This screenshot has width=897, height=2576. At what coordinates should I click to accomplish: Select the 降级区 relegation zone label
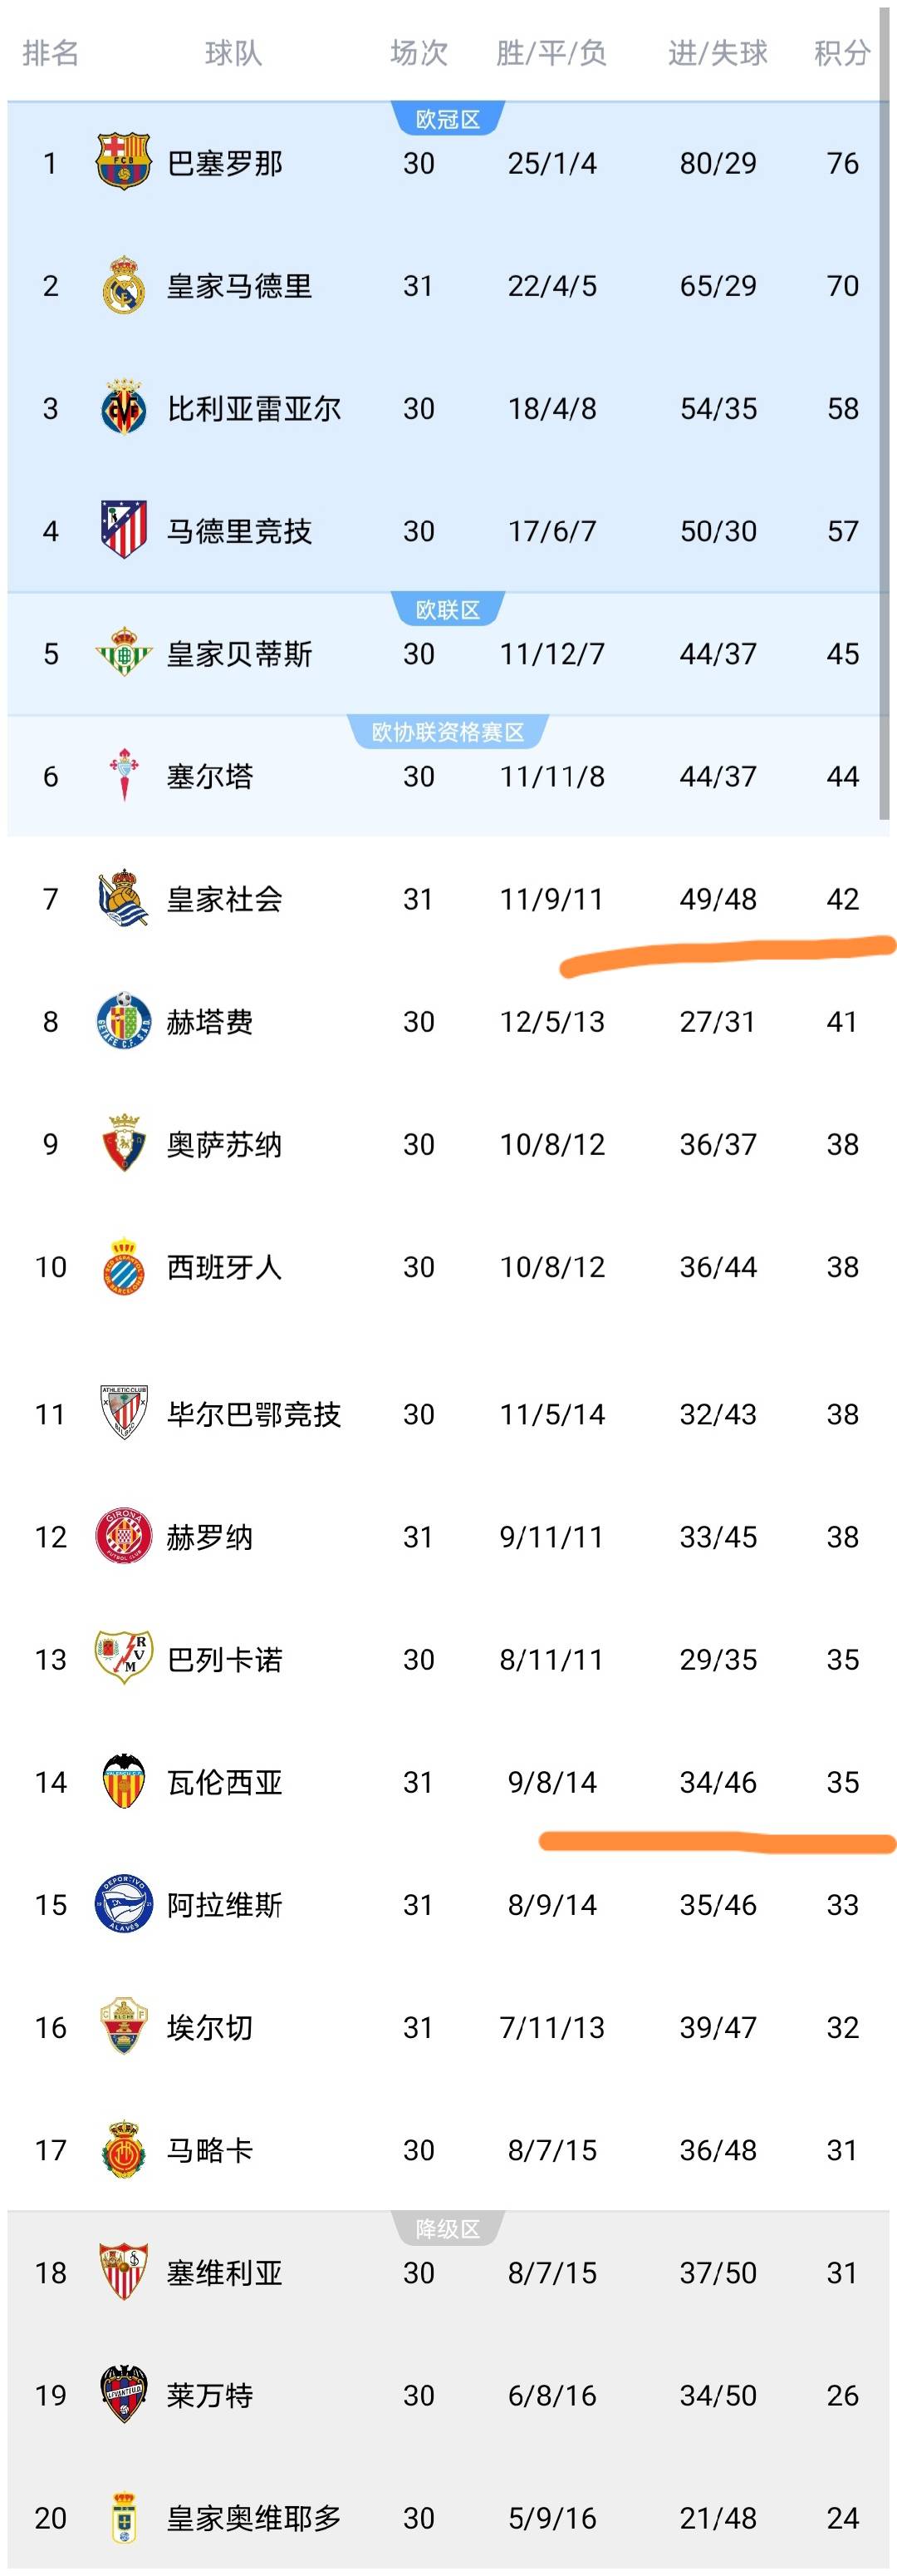(x=448, y=2228)
